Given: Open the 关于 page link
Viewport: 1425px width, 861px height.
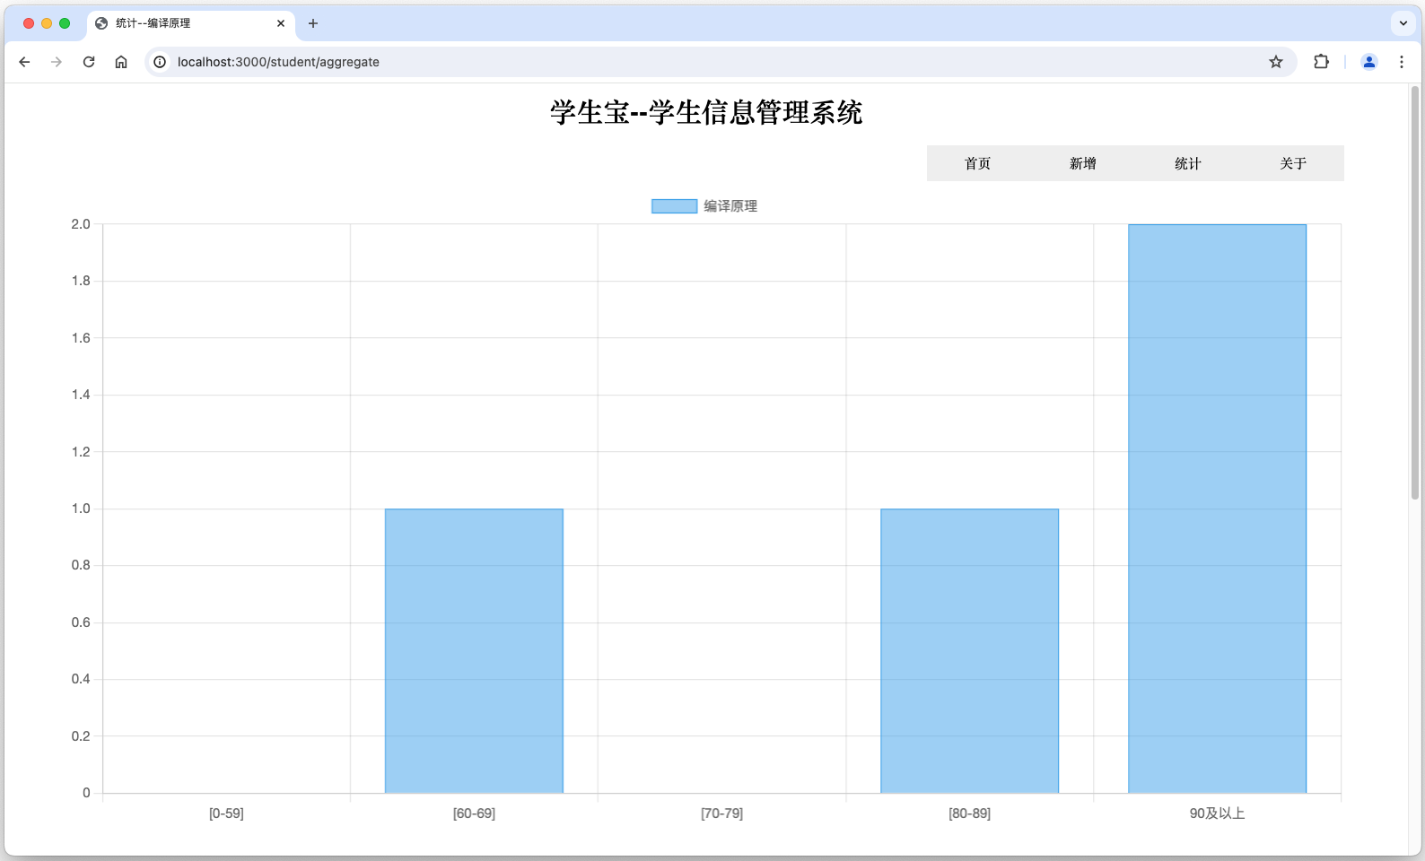Looking at the screenshot, I should pyautogui.click(x=1292, y=163).
